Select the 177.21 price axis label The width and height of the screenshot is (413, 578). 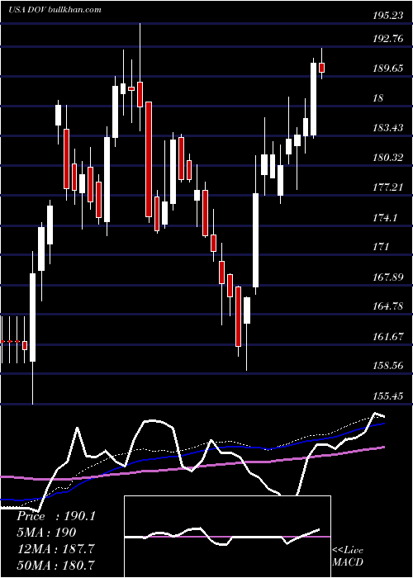[387, 187]
